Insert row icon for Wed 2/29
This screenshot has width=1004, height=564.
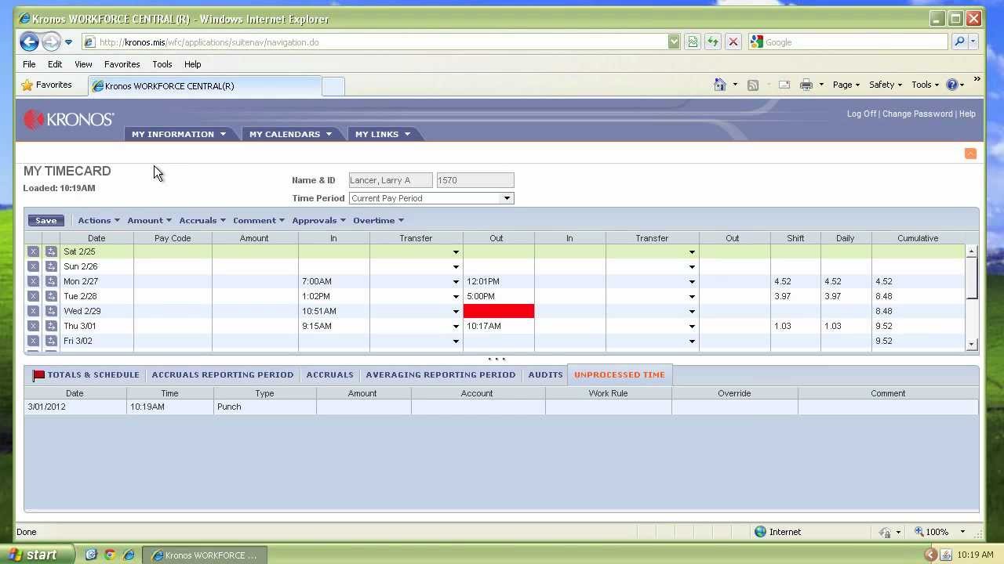[51, 311]
